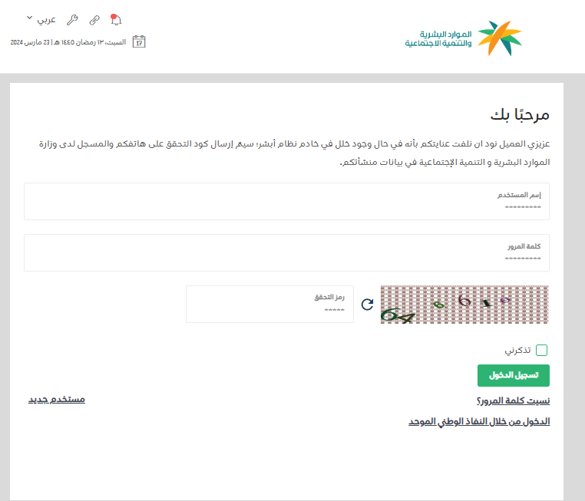The height and width of the screenshot is (501, 585).
Task: Enable the تذكرني checkbox
Action: pos(542,351)
